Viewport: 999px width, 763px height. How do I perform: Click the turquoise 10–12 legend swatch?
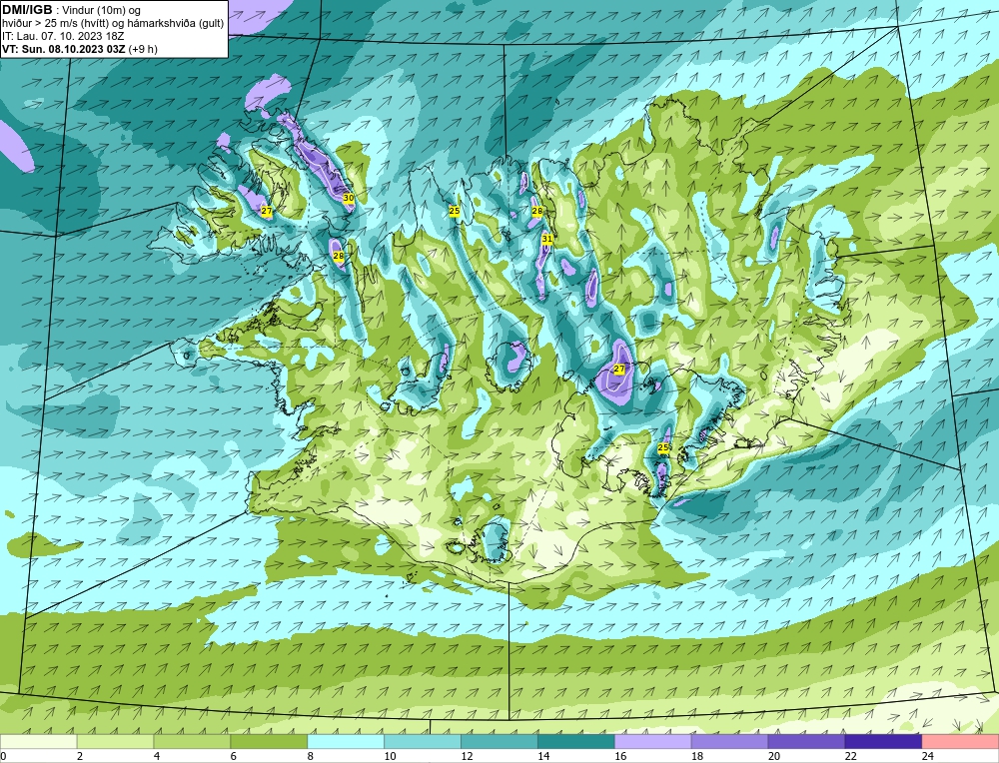pyautogui.click(x=423, y=742)
